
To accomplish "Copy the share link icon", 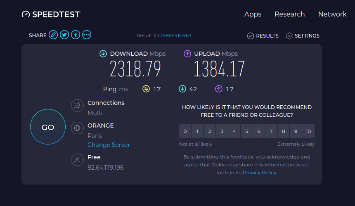I will (53, 35).
